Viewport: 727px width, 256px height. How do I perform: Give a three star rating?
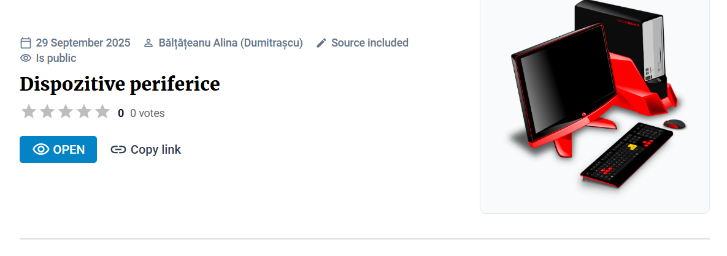click(x=66, y=112)
